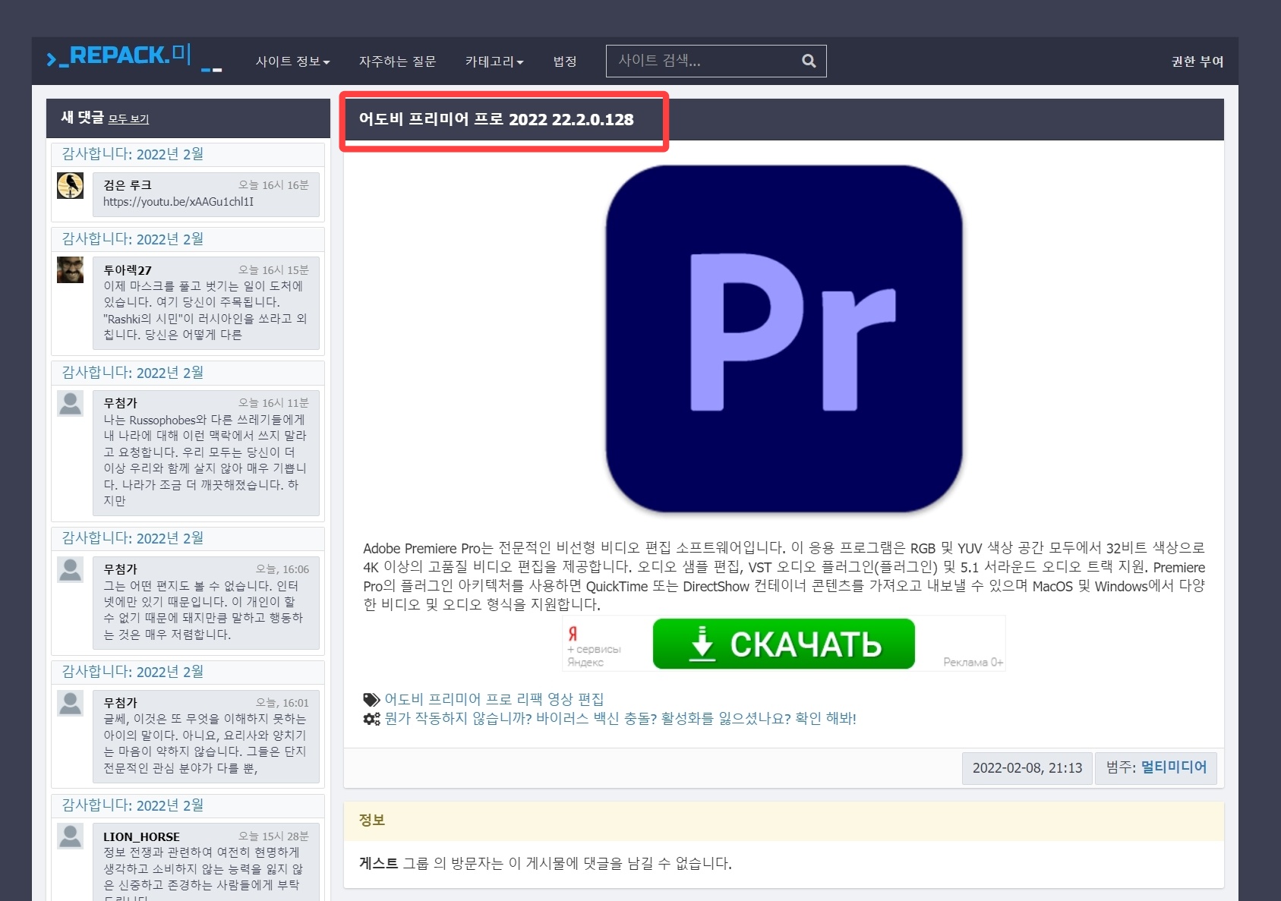Select the 법정 menu item
The height and width of the screenshot is (901, 1281).
tap(563, 61)
